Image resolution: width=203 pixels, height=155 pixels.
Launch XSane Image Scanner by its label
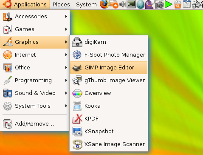(x=115, y=144)
